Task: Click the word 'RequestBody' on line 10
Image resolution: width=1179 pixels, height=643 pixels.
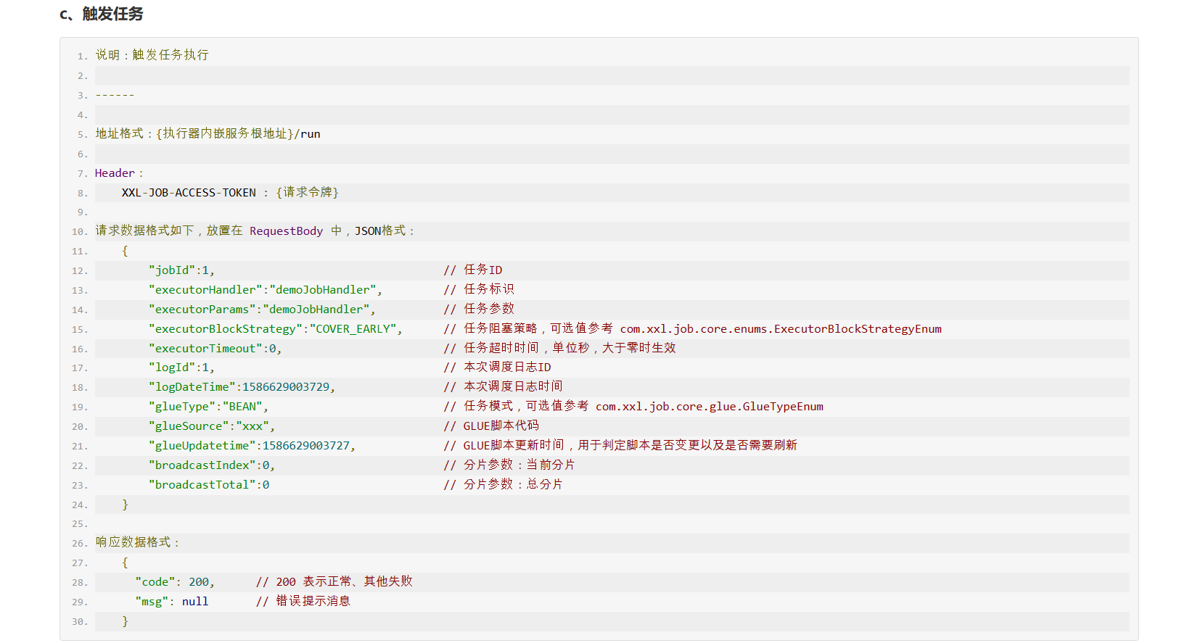Action: [286, 231]
